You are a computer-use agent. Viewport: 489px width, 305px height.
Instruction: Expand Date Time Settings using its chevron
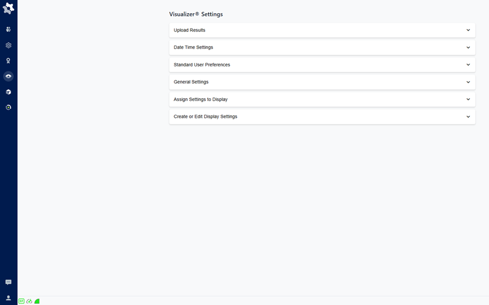pyautogui.click(x=468, y=48)
